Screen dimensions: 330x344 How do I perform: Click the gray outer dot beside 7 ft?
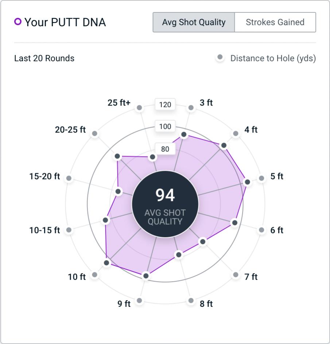coord(236,275)
